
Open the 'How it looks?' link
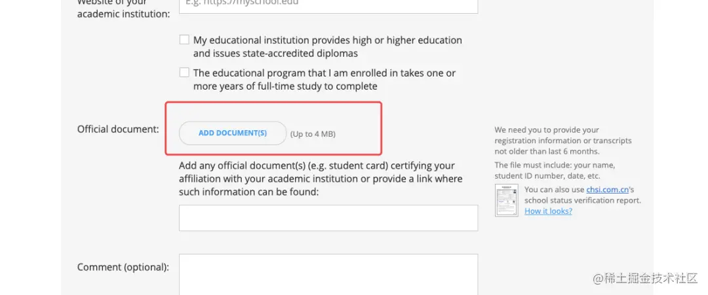tap(548, 211)
